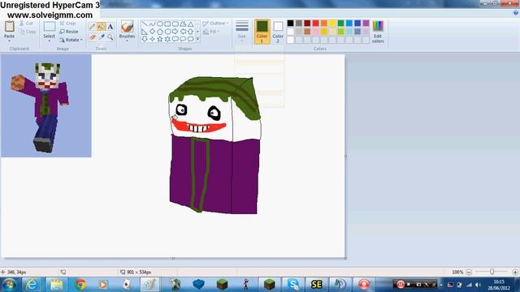The image size is (520, 292).
Task: Open the Brushes dropdown arrow
Action: pyautogui.click(x=127, y=41)
